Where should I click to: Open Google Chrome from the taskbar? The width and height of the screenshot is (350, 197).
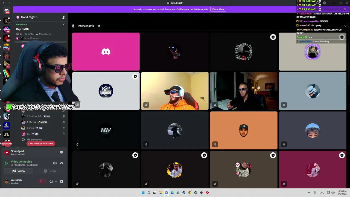(x=190, y=193)
